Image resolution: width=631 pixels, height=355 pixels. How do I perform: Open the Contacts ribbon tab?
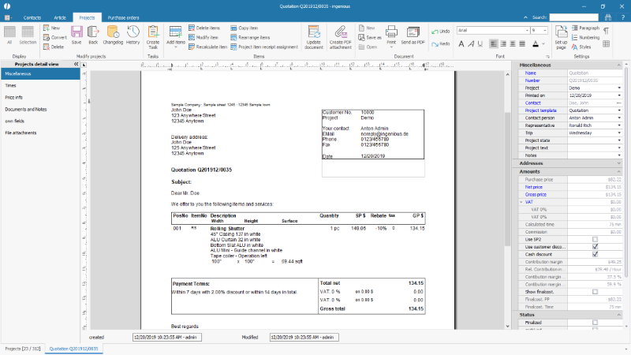click(x=32, y=17)
